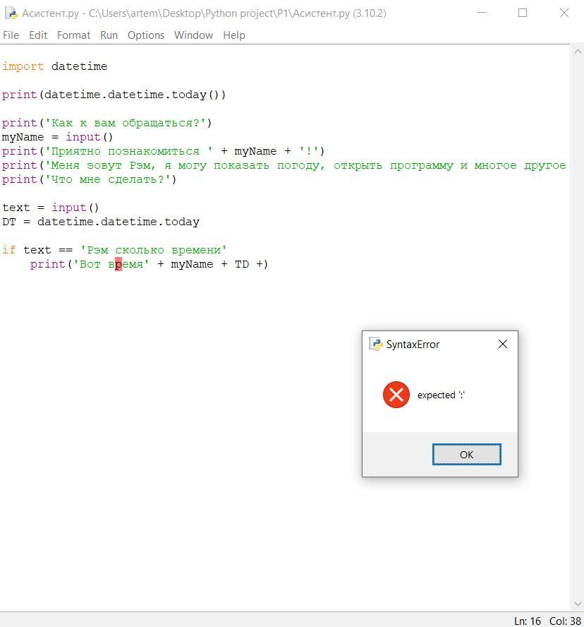Open the Edit menu

(38, 35)
